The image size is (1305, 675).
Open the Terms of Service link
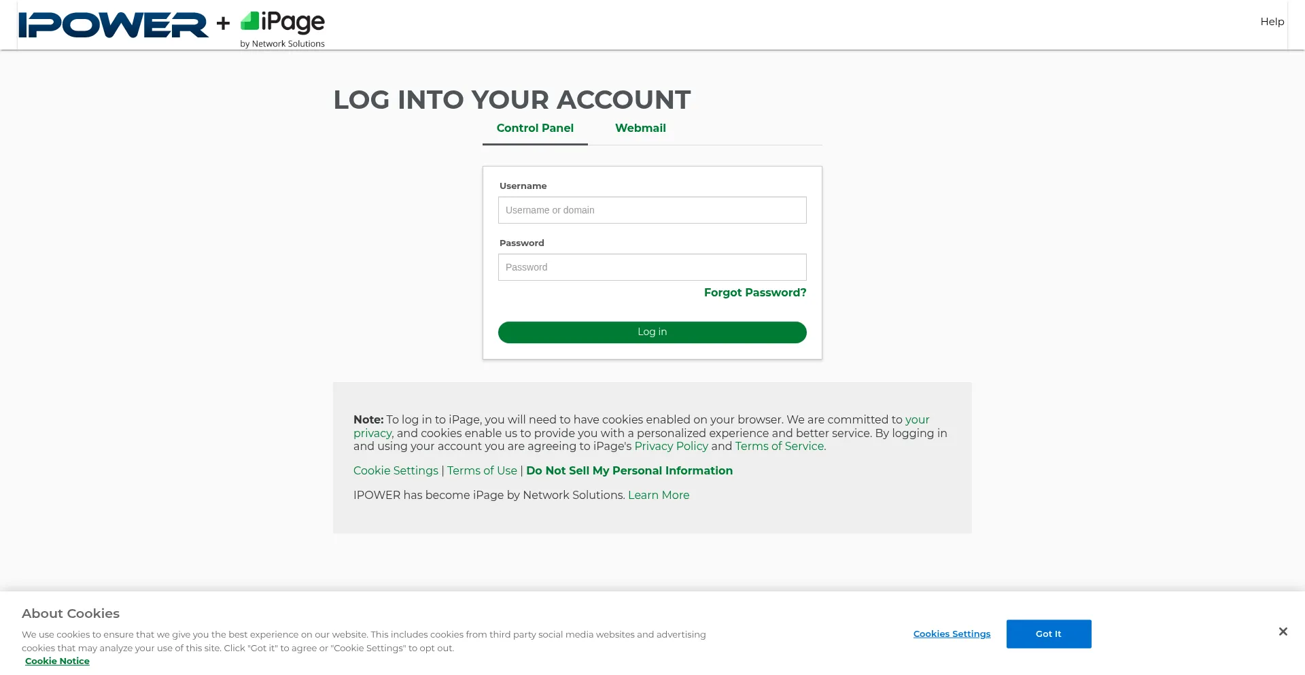tap(779, 447)
